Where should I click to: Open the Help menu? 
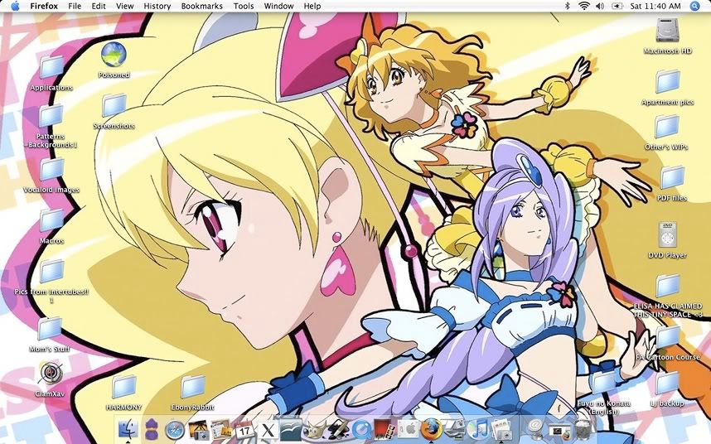[312, 6]
